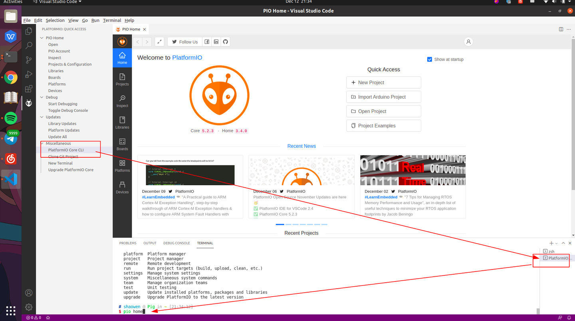The image size is (575, 321).
Task: Collapse the Updates tree section
Action: pyautogui.click(x=42, y=117)
